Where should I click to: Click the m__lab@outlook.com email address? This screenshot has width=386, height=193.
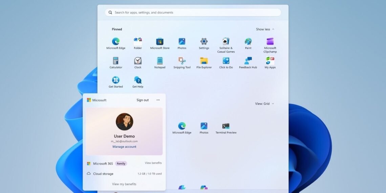pyautogui.click(x=124, y=141)
